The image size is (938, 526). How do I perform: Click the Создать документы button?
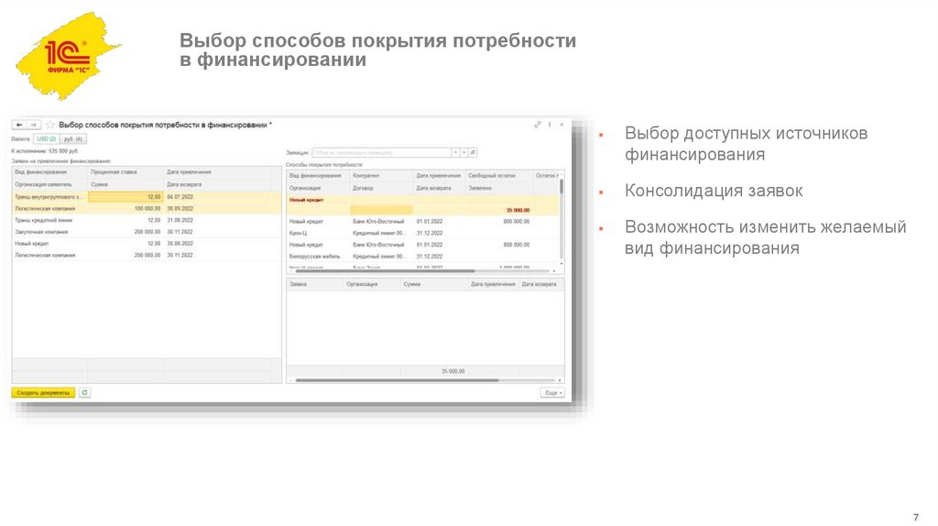(43, 392)
